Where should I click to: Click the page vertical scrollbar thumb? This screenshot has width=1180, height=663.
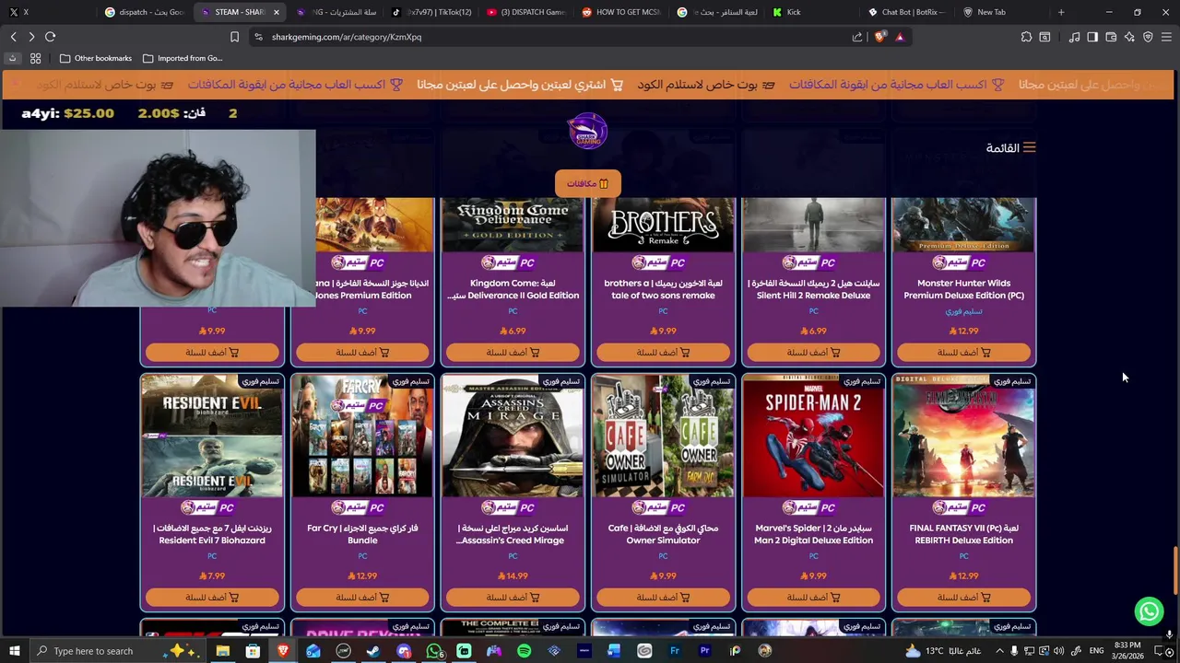pyautogui.click(x=1174, y=571)
